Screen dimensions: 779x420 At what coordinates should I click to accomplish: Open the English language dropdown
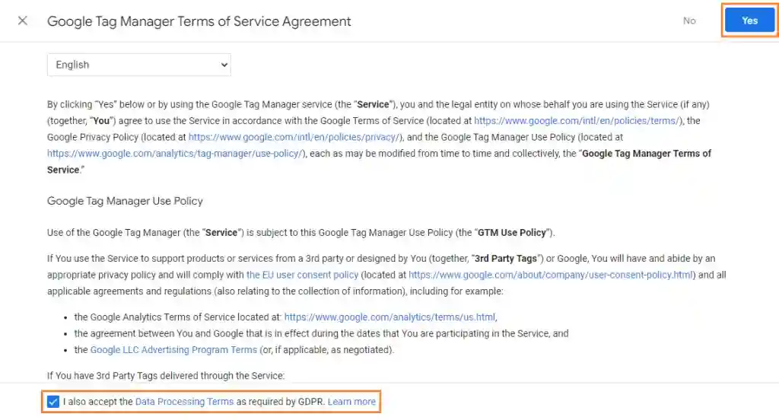(139, 65)
